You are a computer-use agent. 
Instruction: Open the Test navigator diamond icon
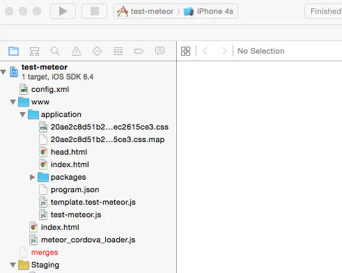[x=97, y=51]
